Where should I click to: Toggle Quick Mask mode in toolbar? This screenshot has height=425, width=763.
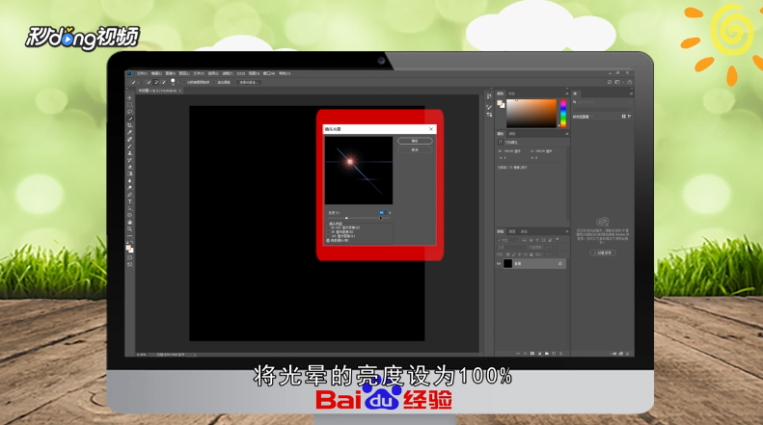(x=130, y=257)
